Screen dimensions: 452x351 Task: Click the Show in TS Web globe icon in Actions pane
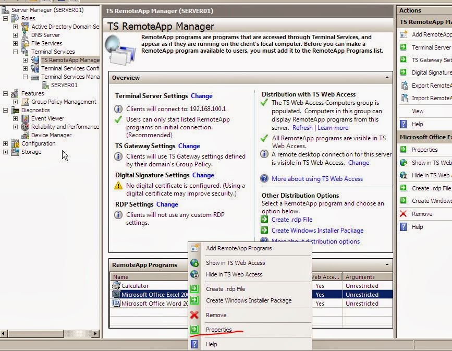pyautogui.click(x=404, y=163)
